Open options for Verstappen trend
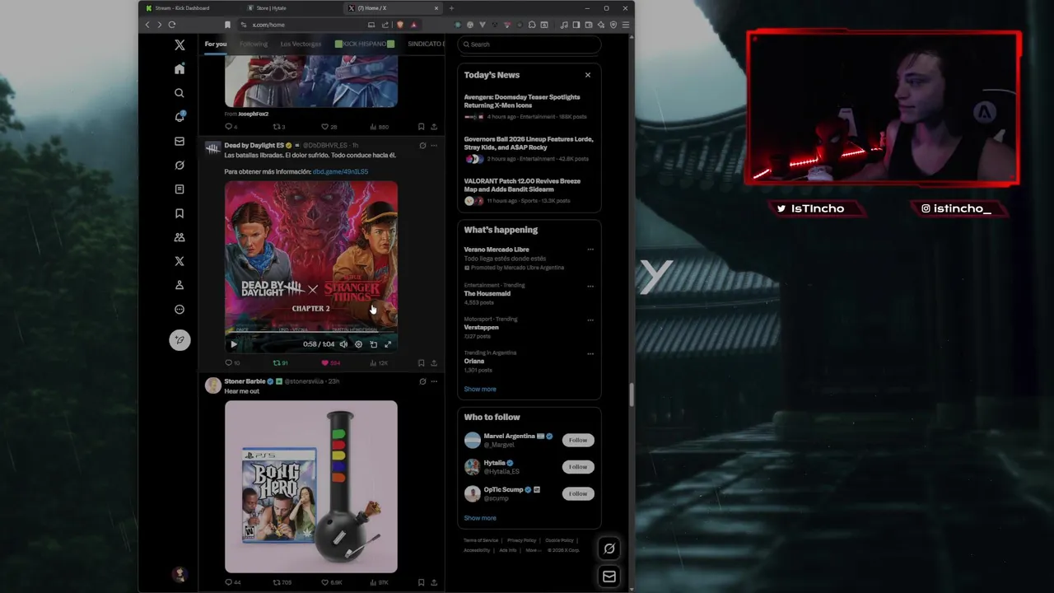Screen dimensions: 1054x593 click(x=590, y=320)
